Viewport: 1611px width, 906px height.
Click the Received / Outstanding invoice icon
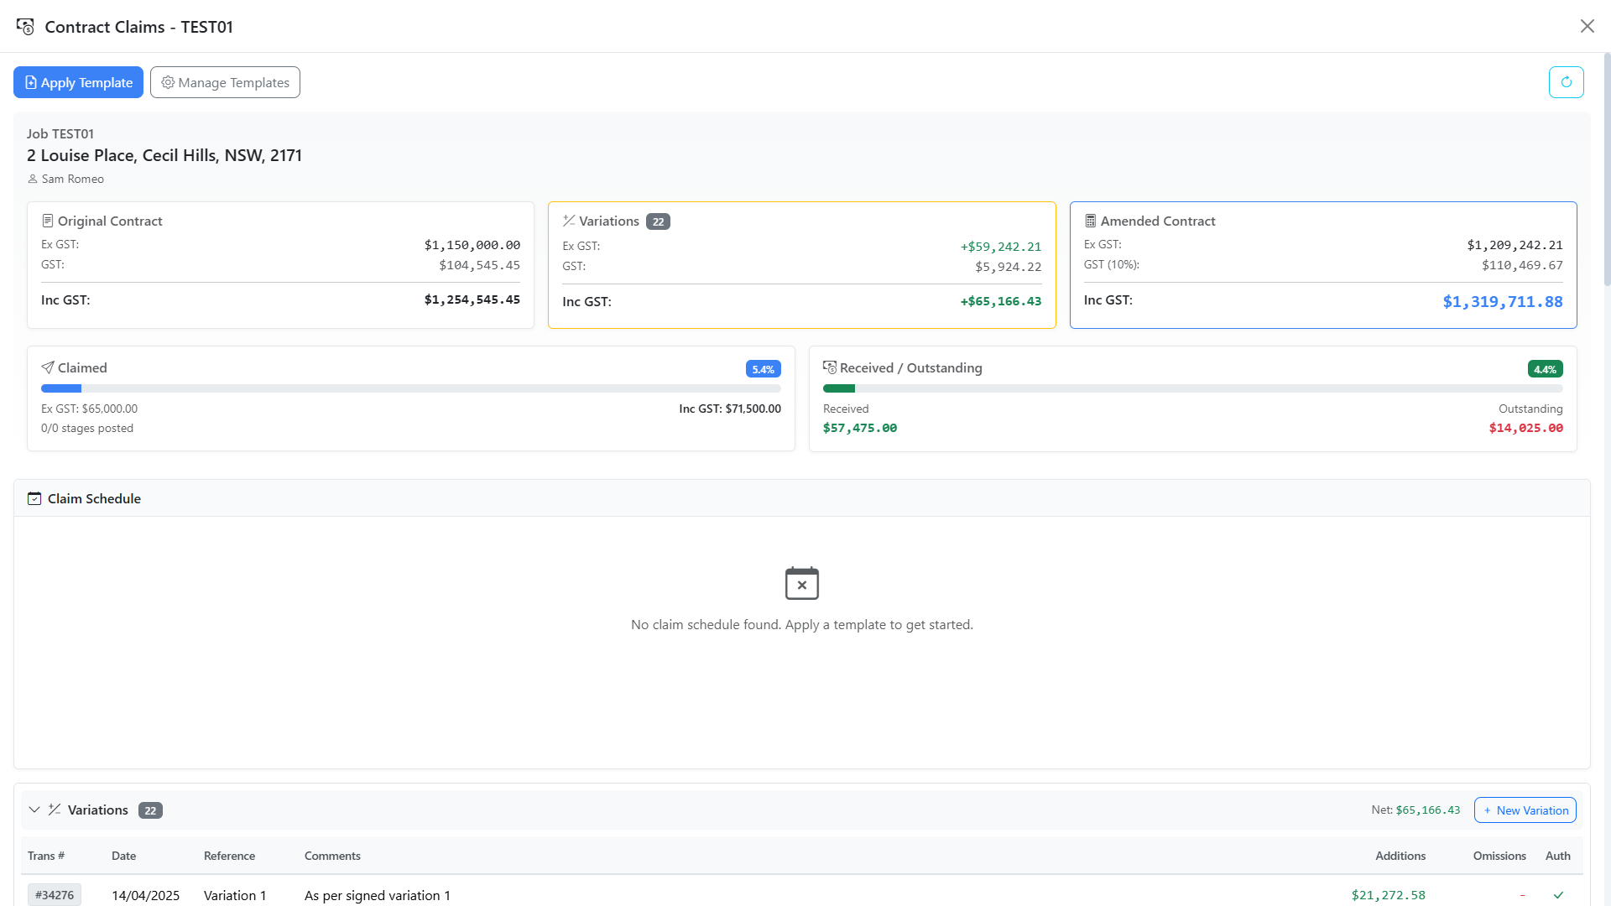tap(830, 367)
